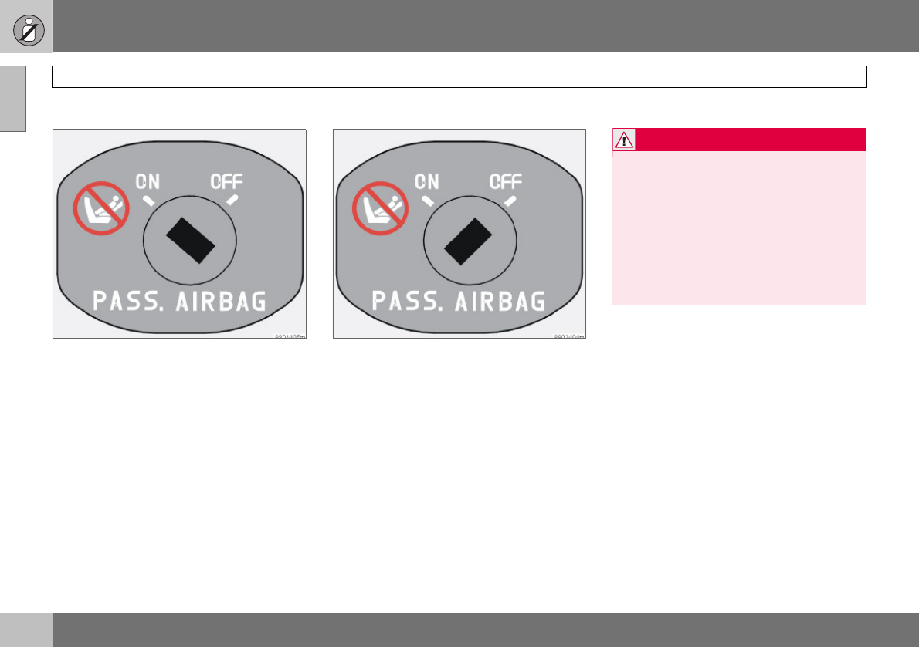The height and width of the screenshot is (648, 919).
Task: Click PASS. AIRBAG text in left image
Action: (x=179, y=301)
